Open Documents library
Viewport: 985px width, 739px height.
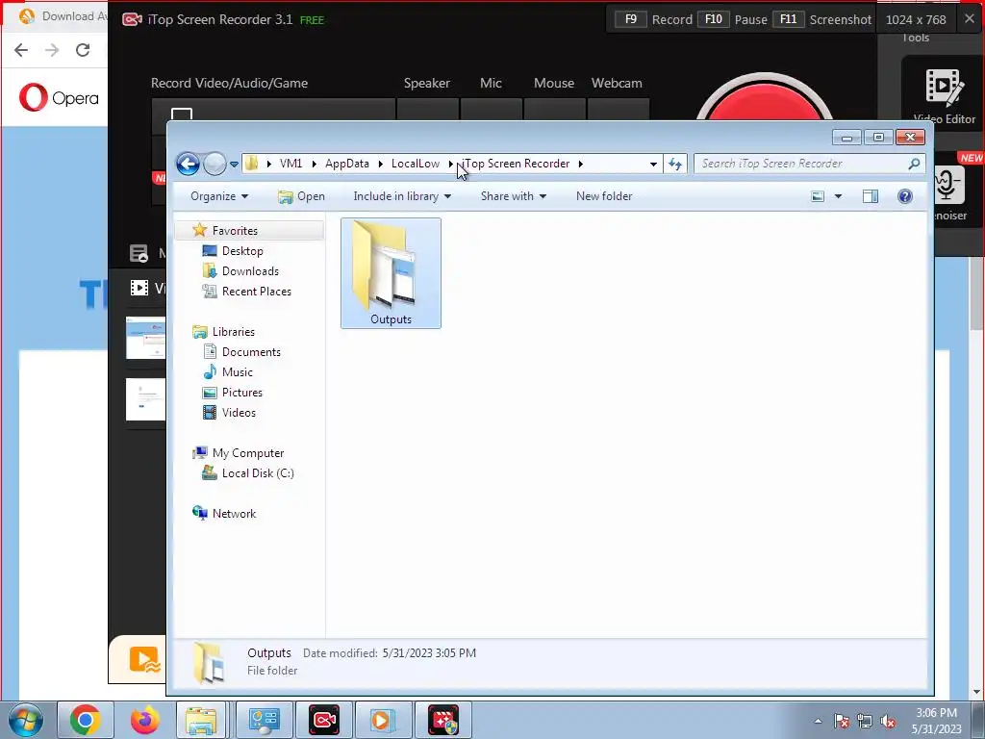(251, 352)
